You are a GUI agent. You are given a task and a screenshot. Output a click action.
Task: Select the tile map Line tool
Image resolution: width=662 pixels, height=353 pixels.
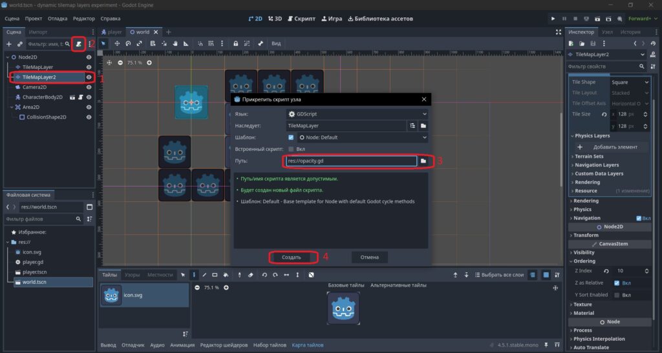pos(204,275)
